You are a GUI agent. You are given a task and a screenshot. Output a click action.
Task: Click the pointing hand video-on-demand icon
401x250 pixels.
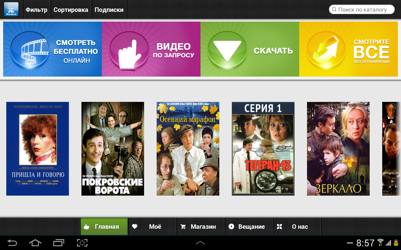(x=129, y=51)
